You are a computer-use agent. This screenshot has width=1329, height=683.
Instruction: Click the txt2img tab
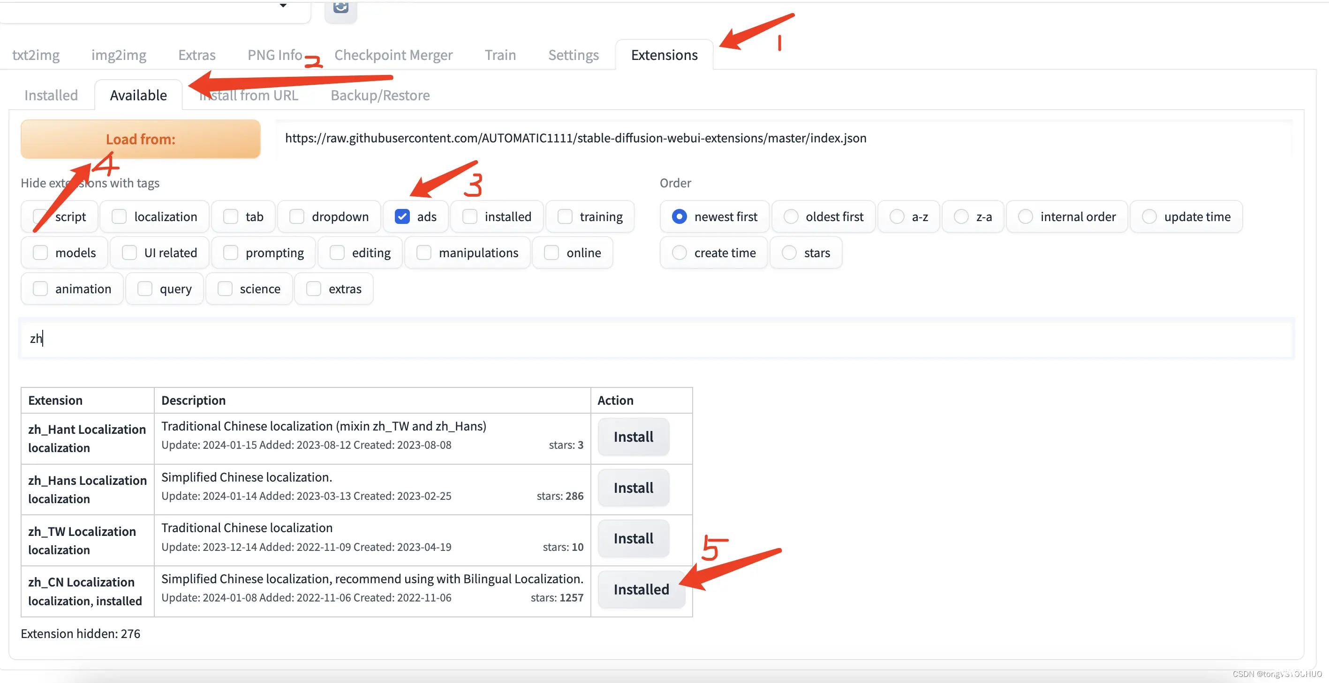(36, 53)
